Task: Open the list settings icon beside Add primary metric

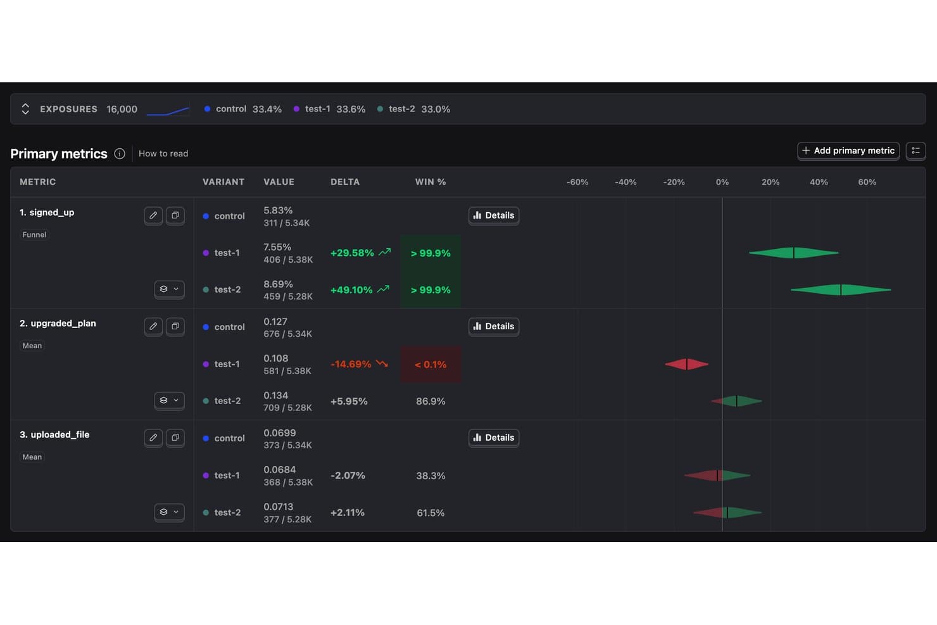Action: (915, 151)
